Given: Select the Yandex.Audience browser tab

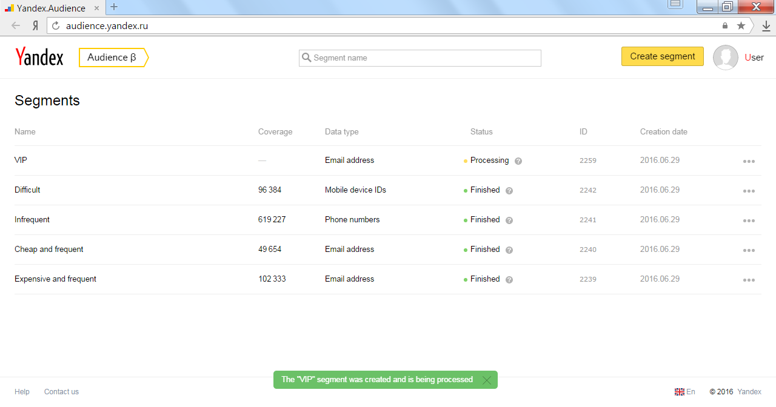Looking at the screenshot, I should tap(52, 8).
